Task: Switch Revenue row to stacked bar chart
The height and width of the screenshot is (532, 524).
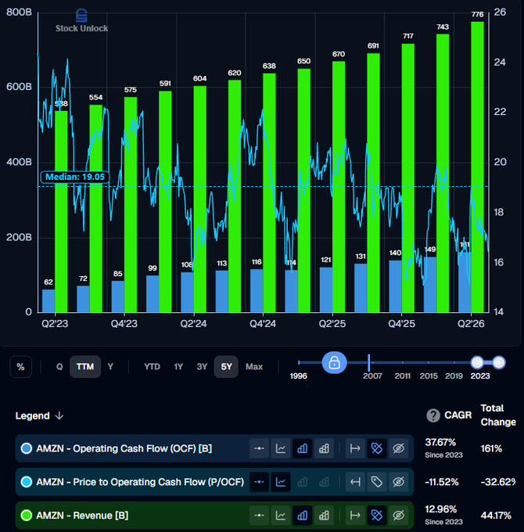Action: 324,516
